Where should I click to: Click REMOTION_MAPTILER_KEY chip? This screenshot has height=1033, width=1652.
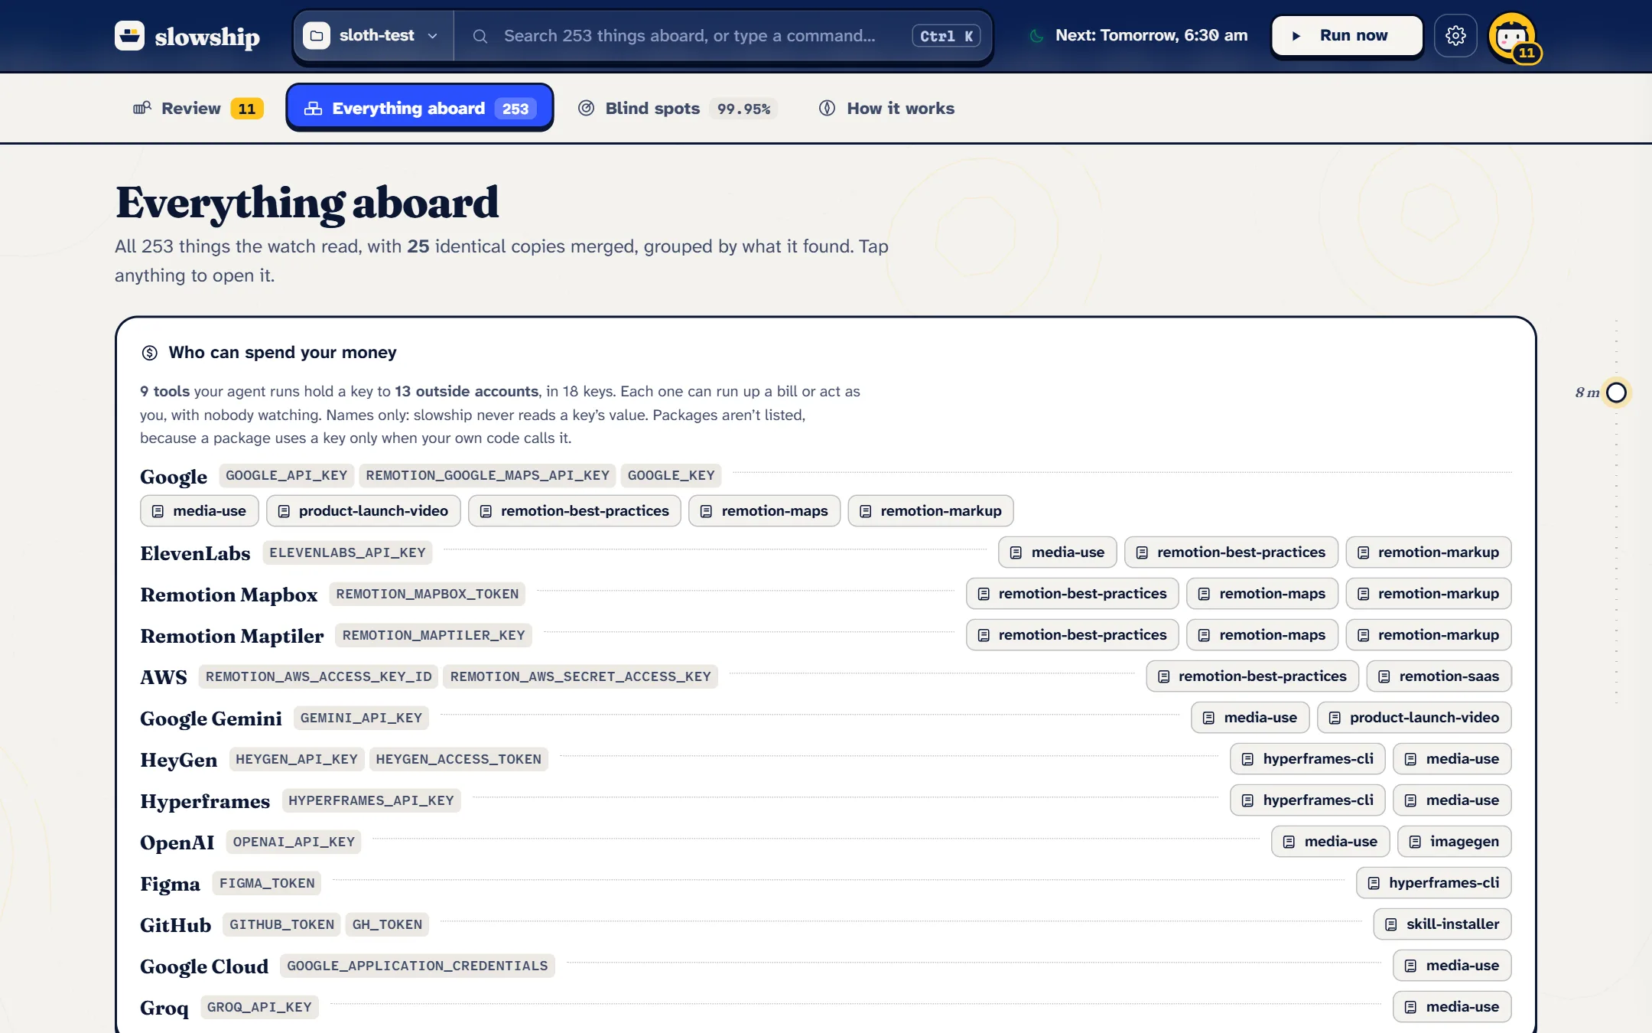point(433,635)
